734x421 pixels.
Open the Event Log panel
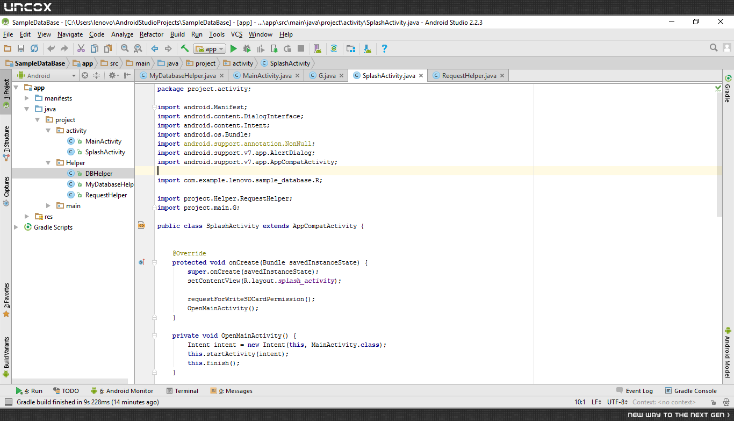[635, 391]
